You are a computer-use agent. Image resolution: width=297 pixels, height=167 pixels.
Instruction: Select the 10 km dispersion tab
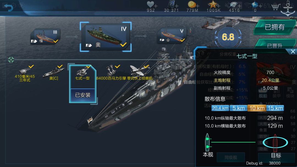[257, 108]
